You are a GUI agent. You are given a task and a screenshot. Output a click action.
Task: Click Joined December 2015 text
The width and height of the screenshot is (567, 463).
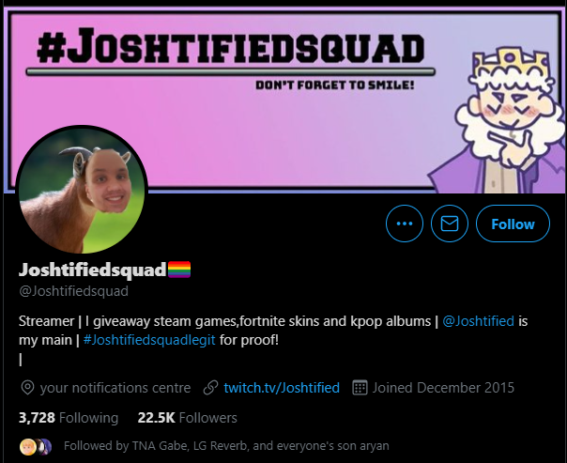(x=443, y=388)
